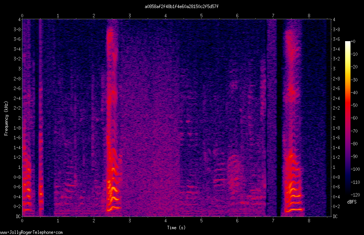
Task: Click 'DC' on the right frequency axis
Action: click(x=335, y=217)
